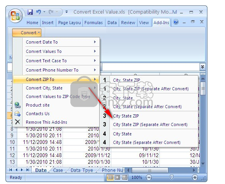Choose City, State (Separate After Convert)
The image size is (225, 184).
point(149,107)
